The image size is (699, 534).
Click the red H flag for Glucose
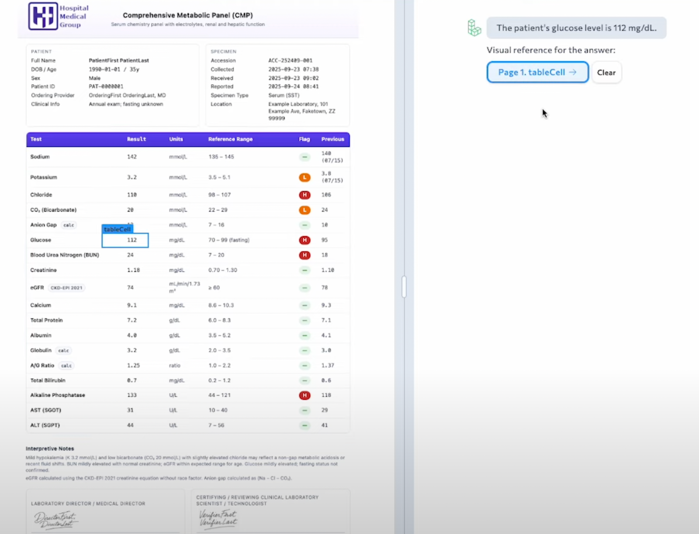tap(305, 240)
